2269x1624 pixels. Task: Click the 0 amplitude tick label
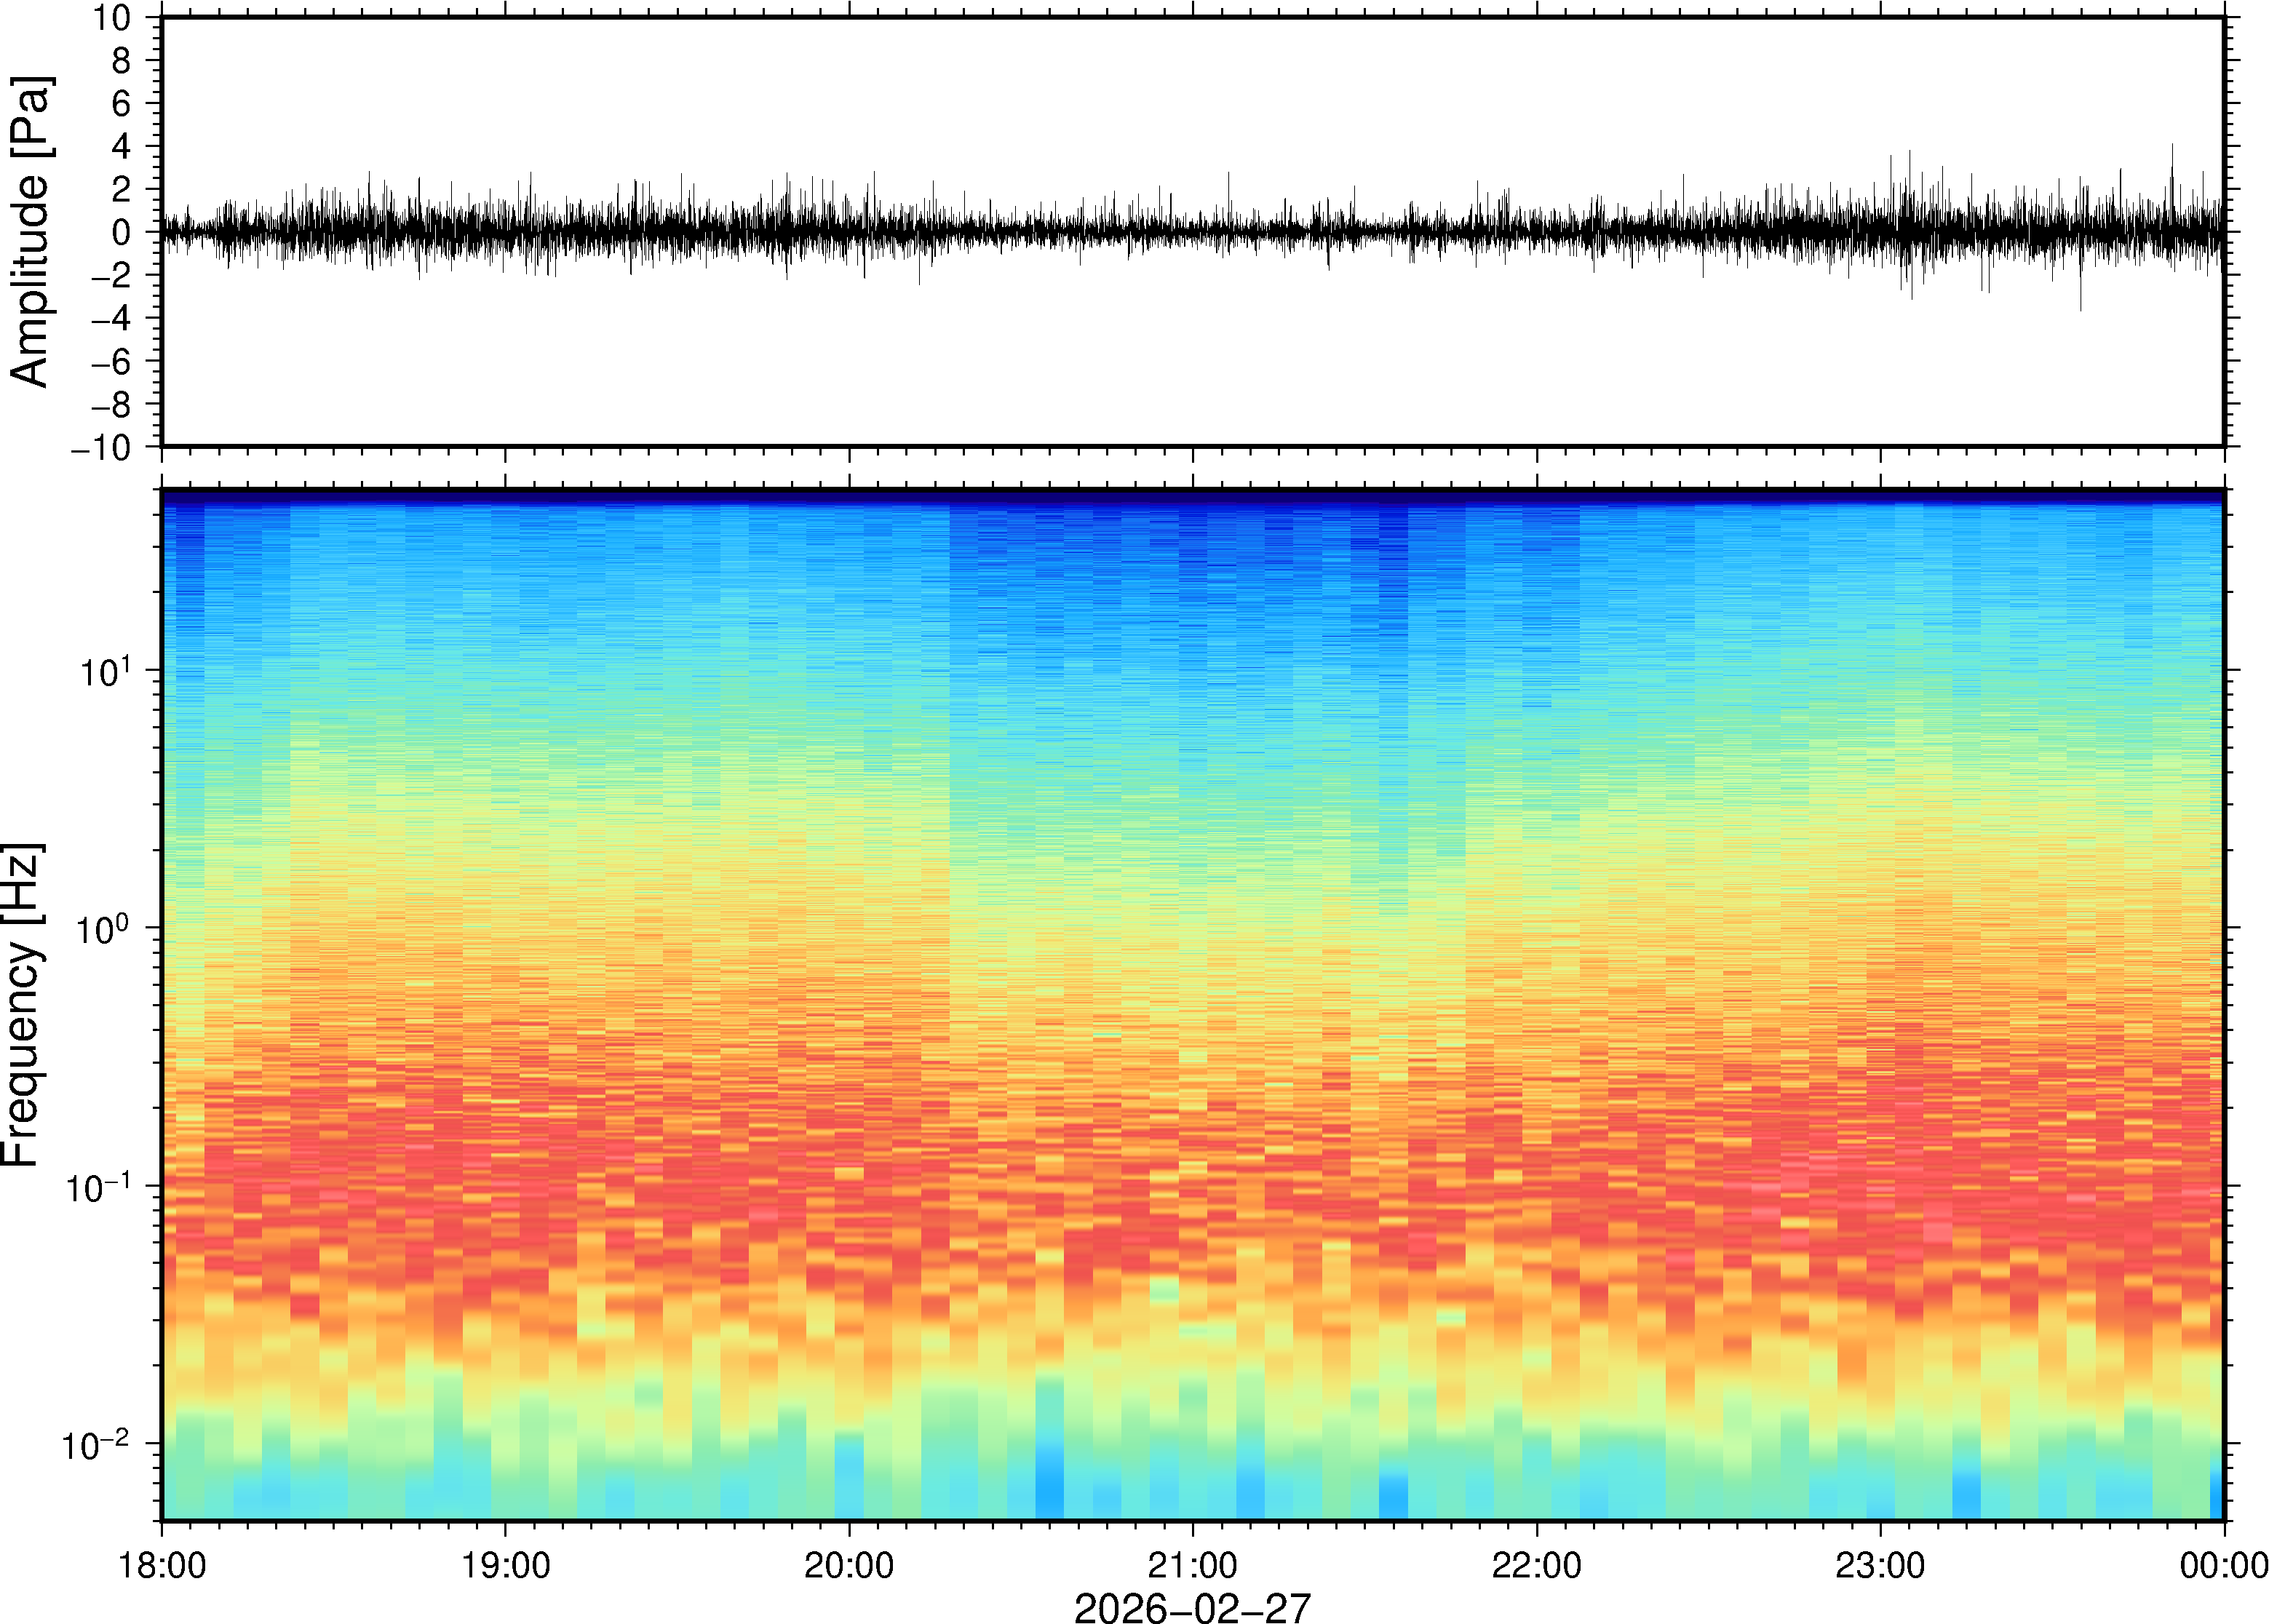(122, 233)
